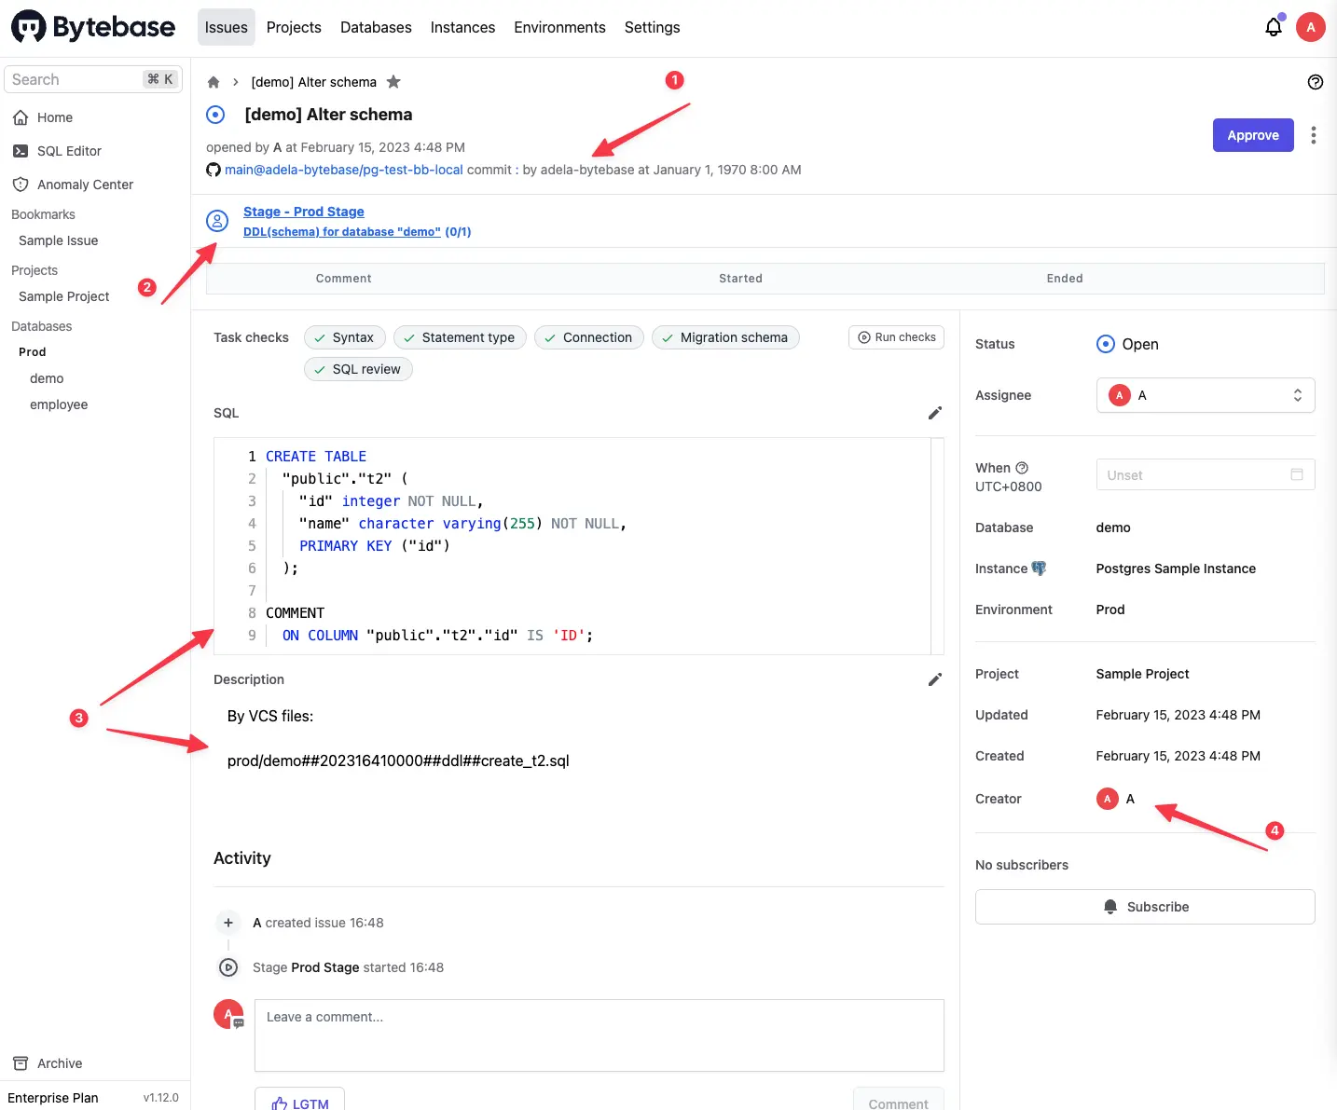Click the SQL review check badge
This screenshot has width=1337, height=1110.
click(x=358, y=369)
